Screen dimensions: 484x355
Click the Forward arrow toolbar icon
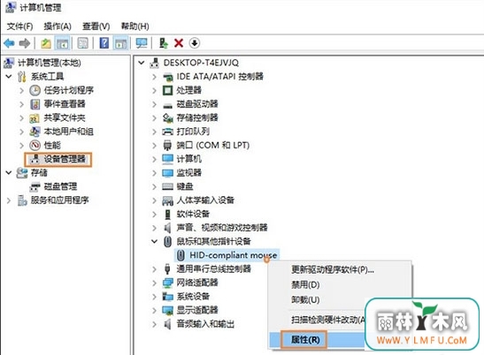25,43
